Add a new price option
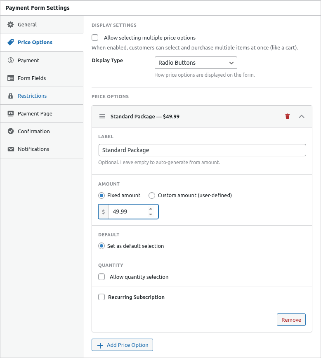The image size is (321, 358). 122,345
